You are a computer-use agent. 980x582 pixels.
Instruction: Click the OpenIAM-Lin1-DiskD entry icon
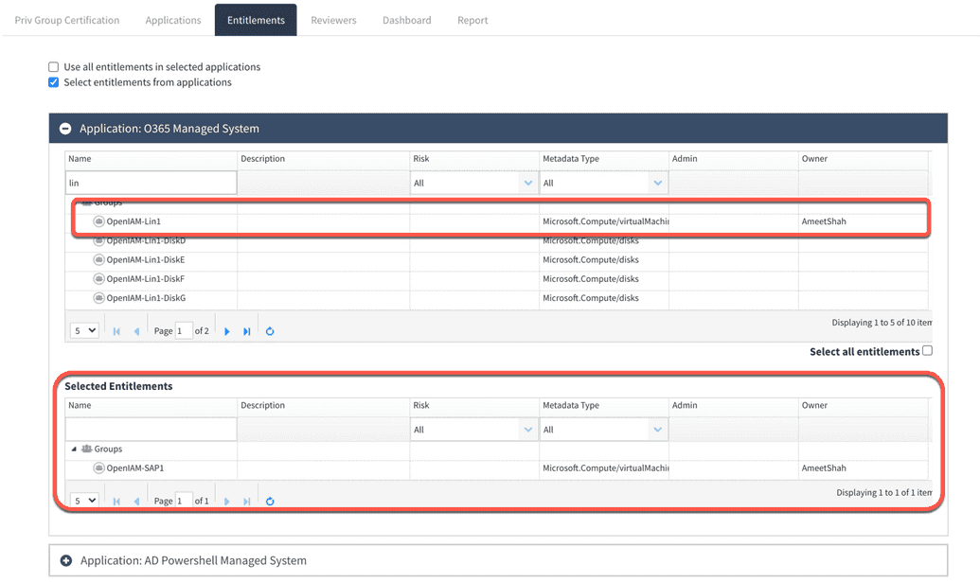point(99,241)
